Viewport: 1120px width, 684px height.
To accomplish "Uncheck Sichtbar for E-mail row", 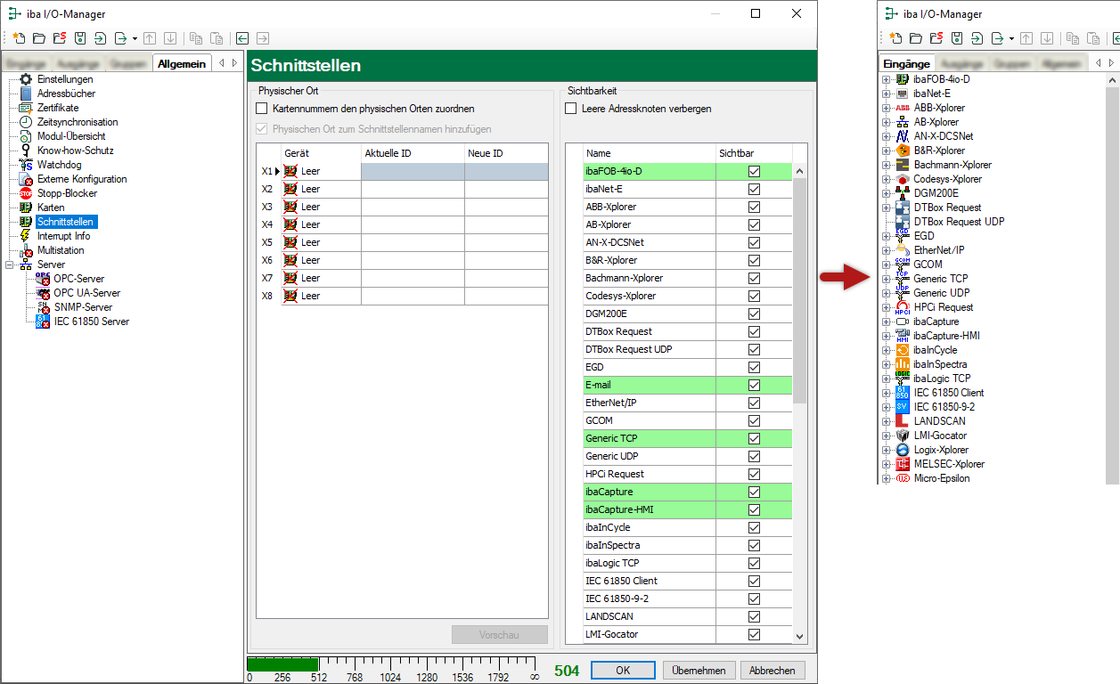I will click(755, 385).
